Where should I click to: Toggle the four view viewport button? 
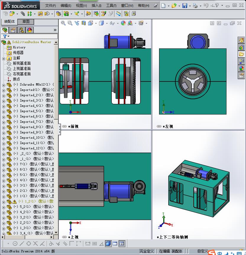[x=122, y=243]
